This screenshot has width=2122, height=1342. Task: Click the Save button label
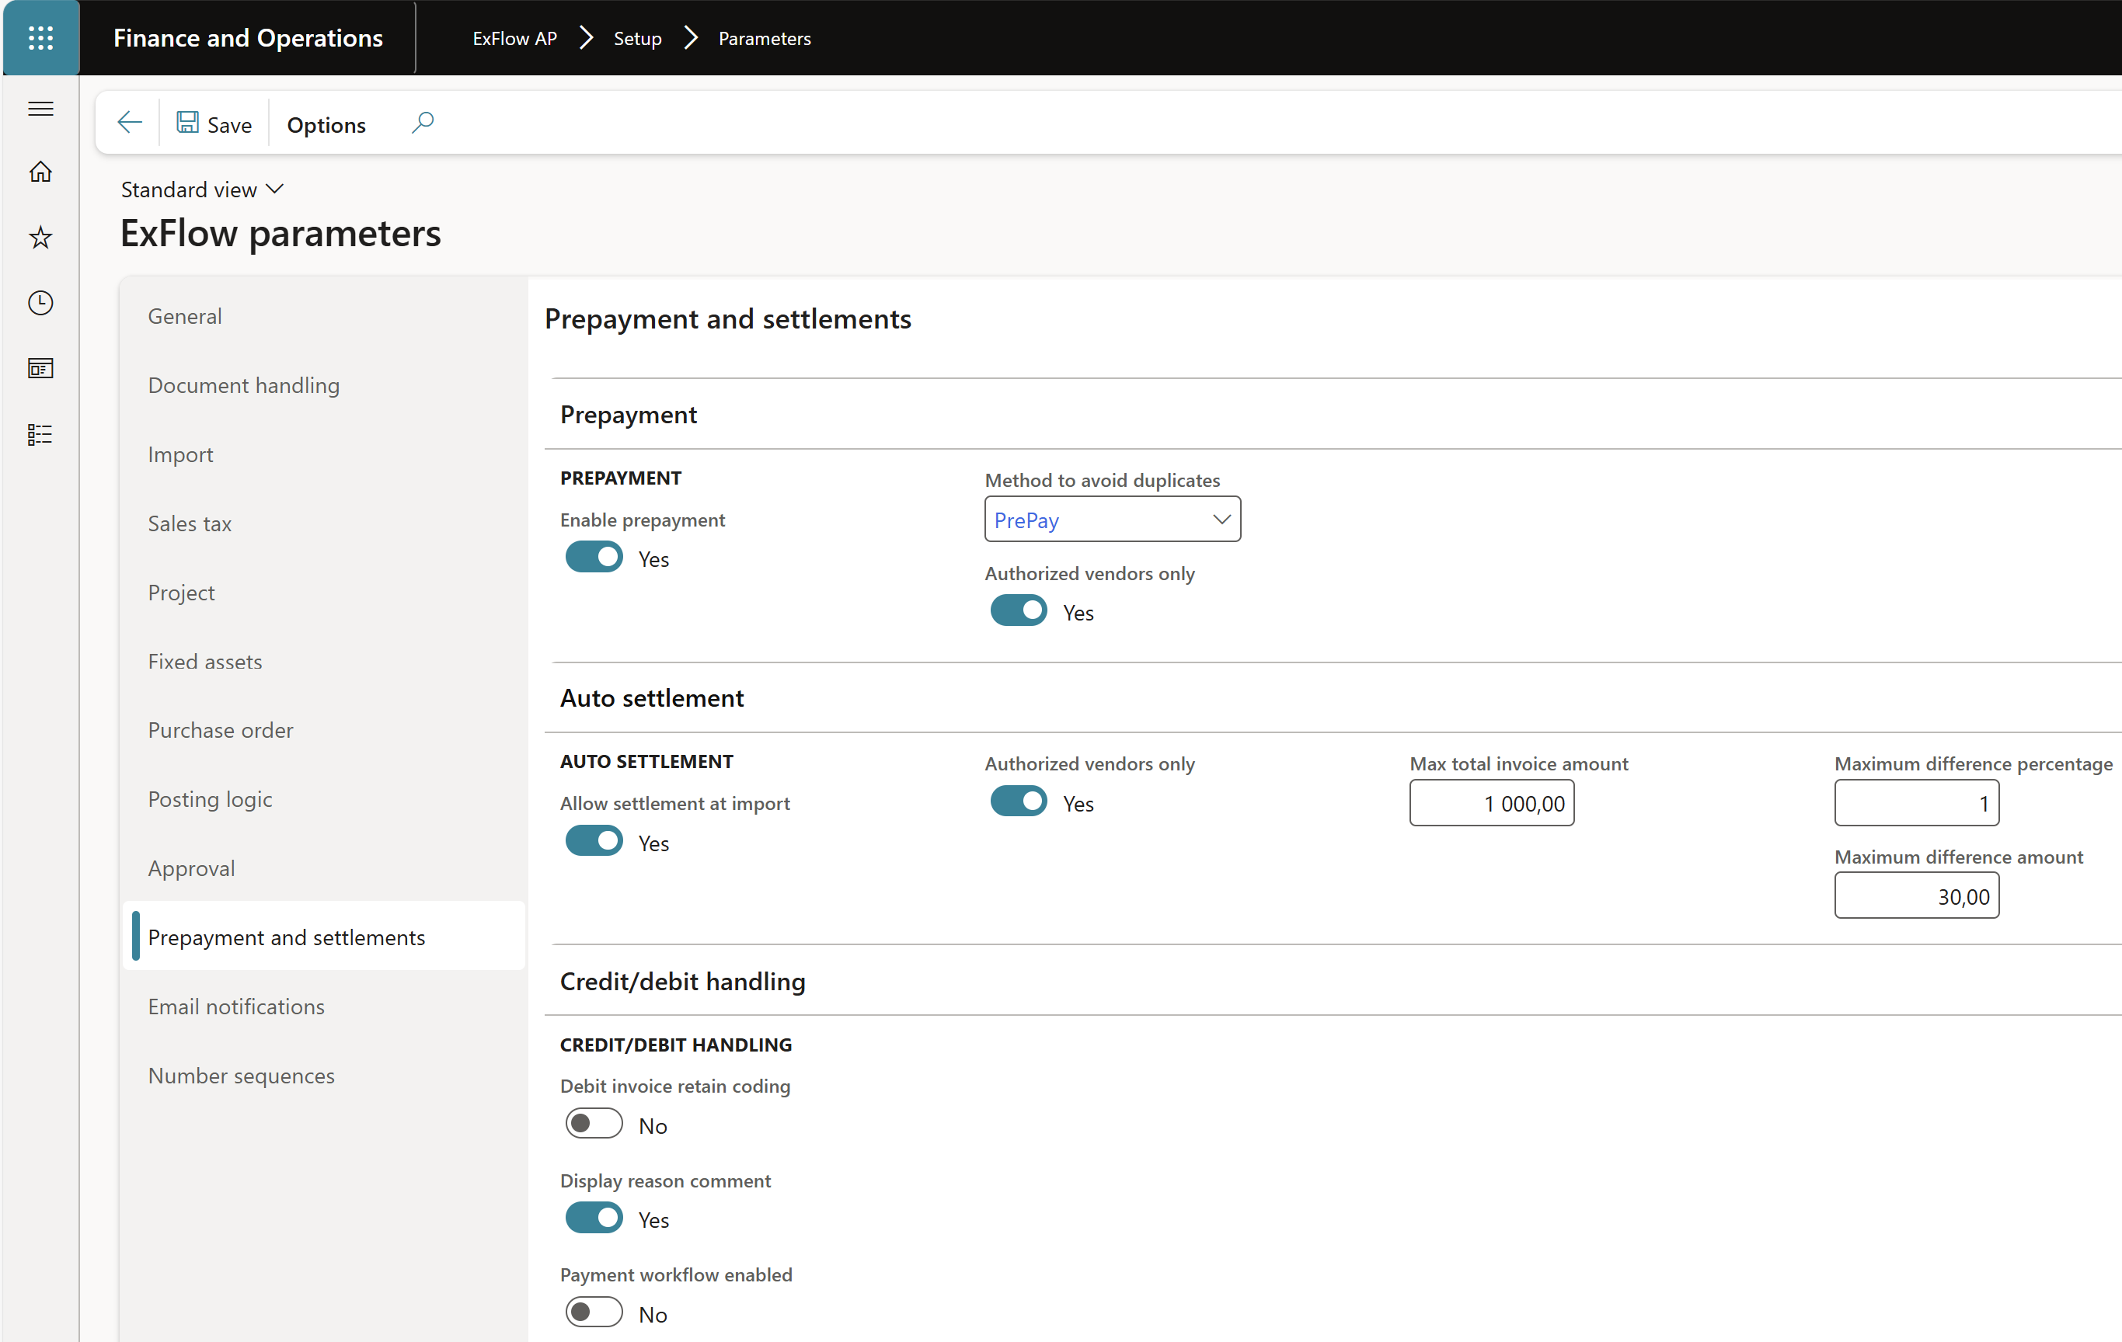click(229, 125)
